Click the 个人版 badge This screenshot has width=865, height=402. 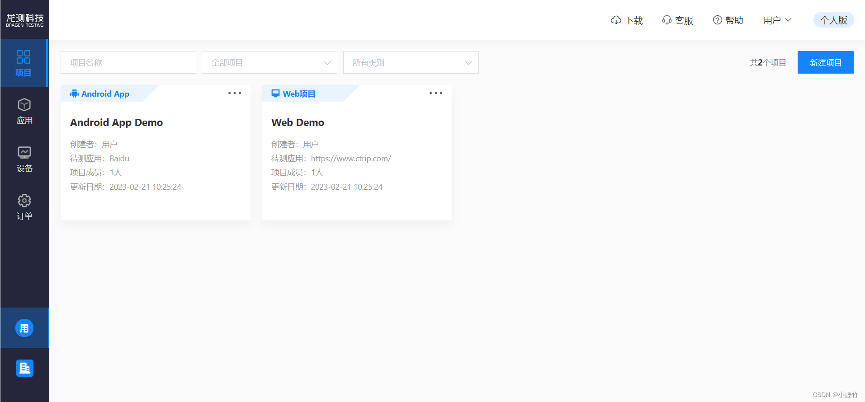tap(834, 20)
